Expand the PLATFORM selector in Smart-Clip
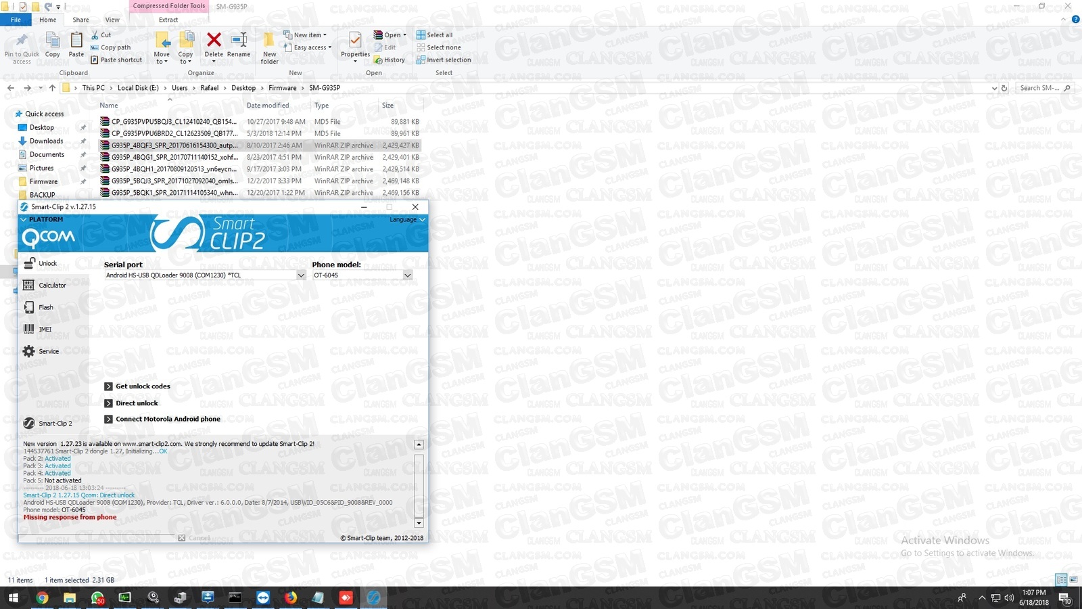 click(42, 219)
